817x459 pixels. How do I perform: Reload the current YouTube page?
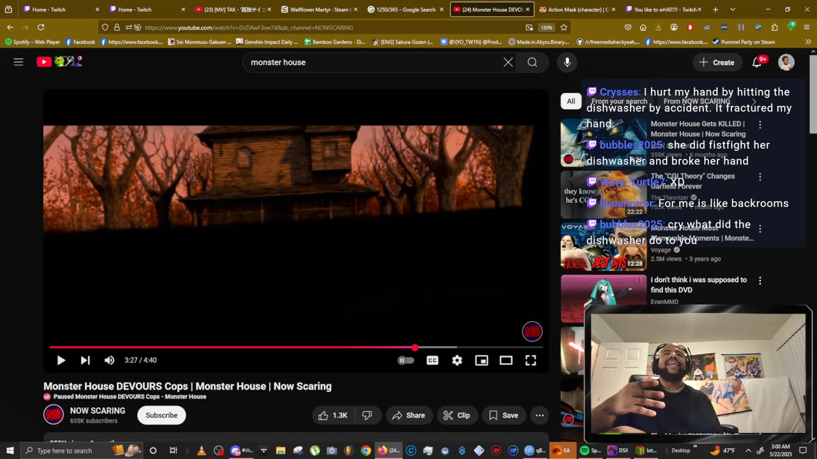[x=41, y=27]
